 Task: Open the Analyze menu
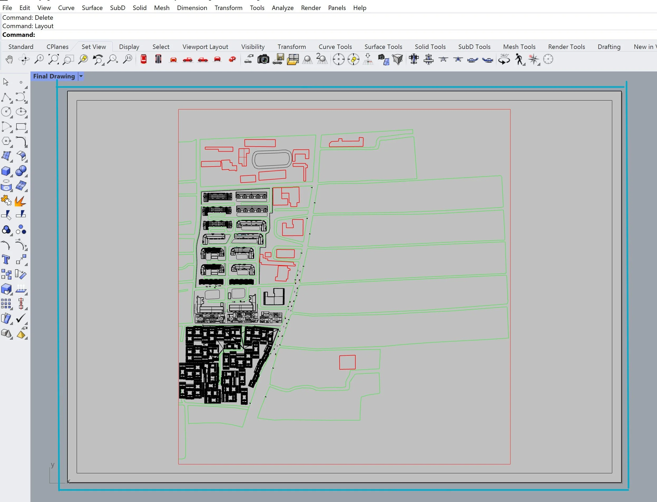point(282,8)
